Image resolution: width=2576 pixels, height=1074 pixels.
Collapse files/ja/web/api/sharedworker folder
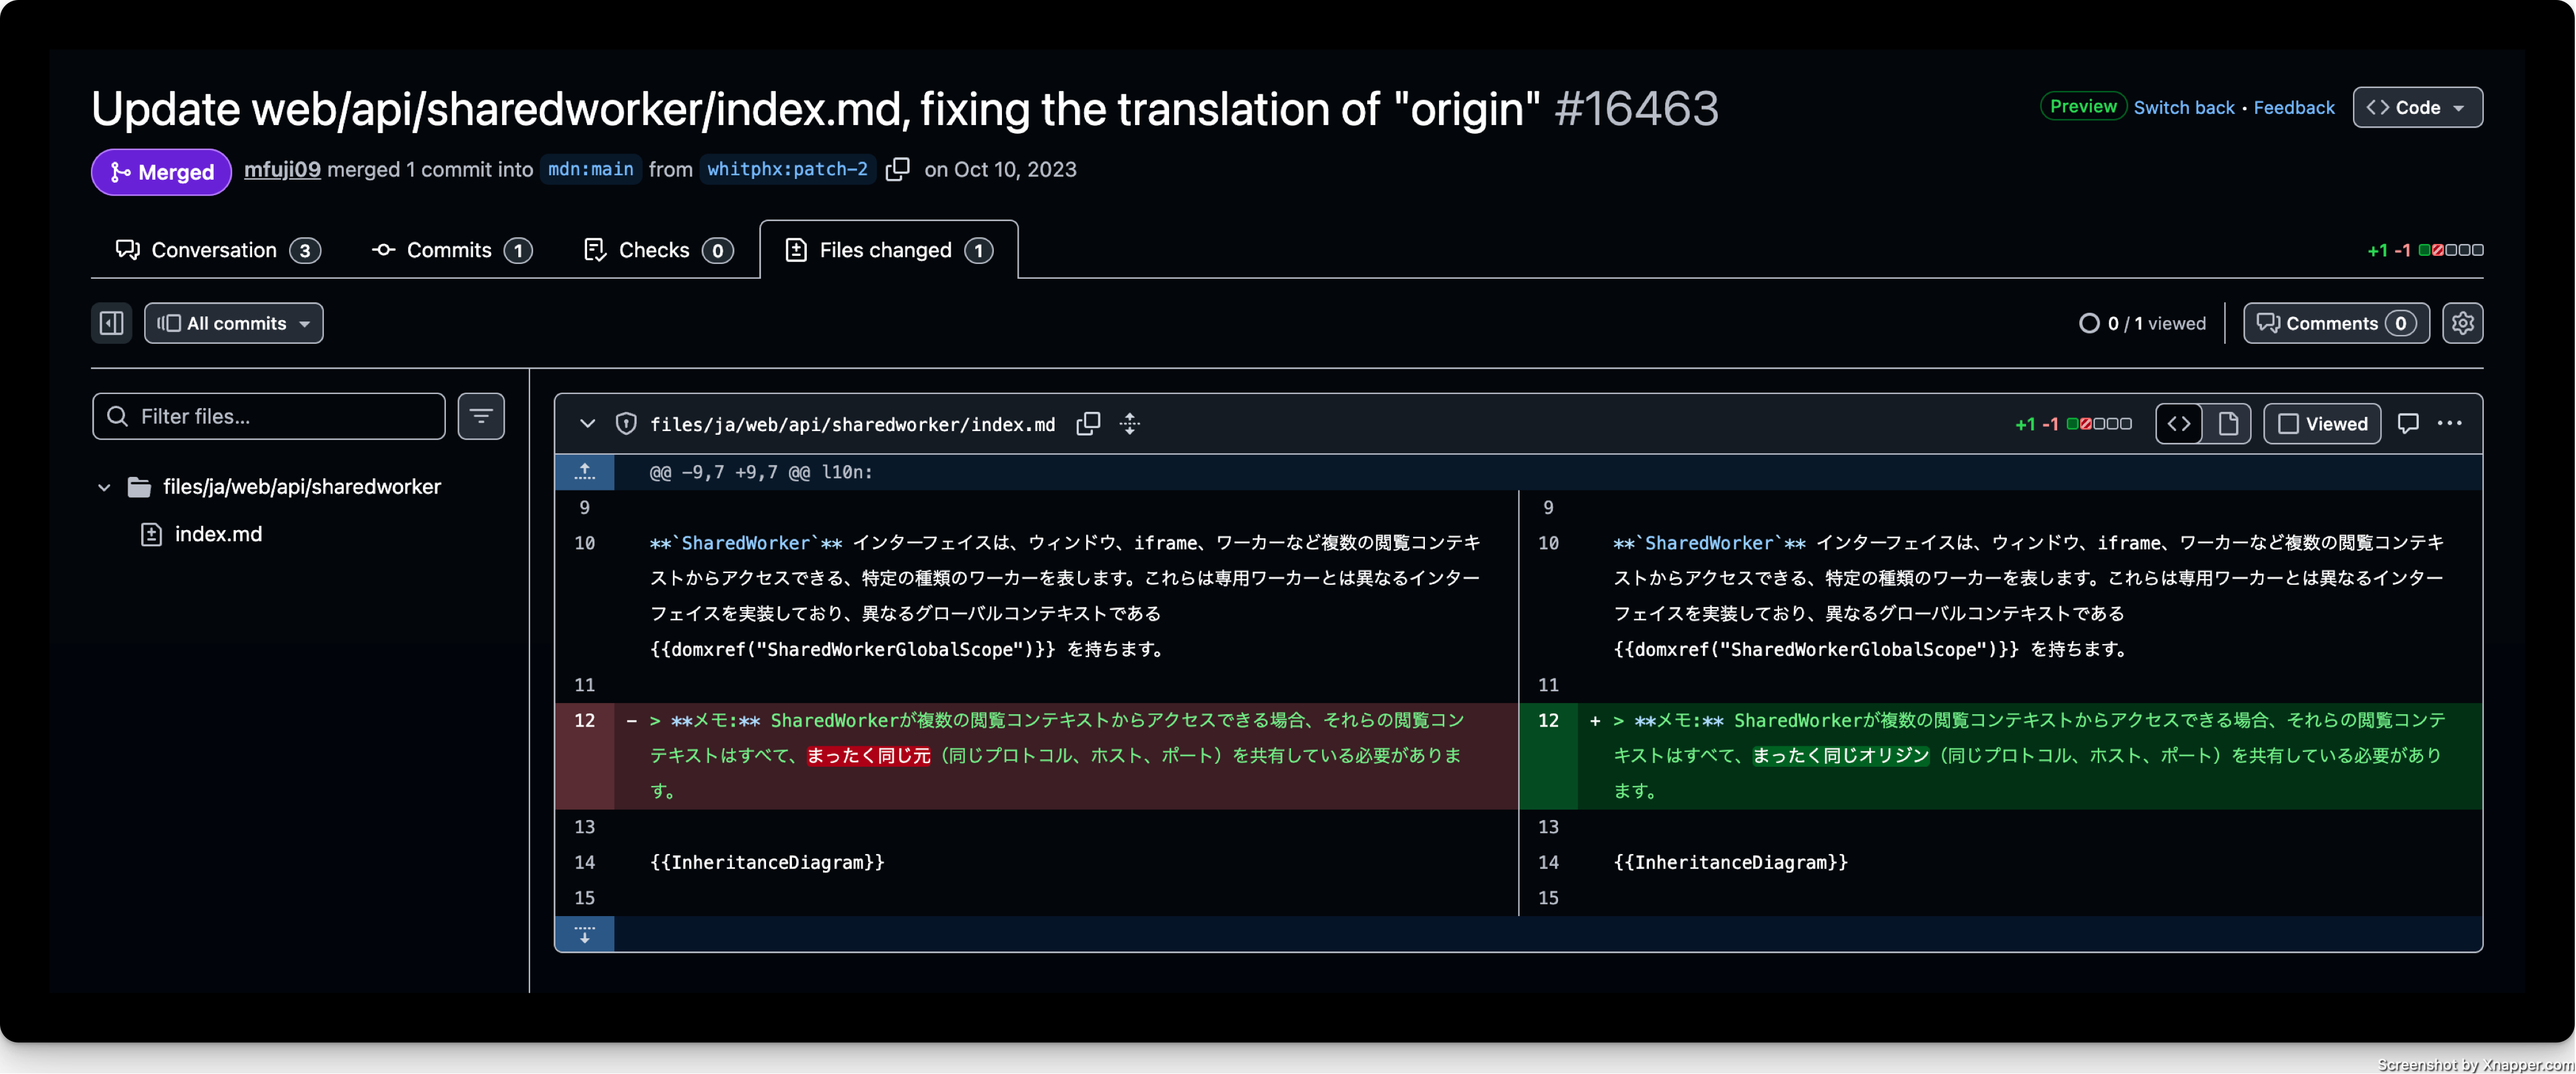point(104,487)
